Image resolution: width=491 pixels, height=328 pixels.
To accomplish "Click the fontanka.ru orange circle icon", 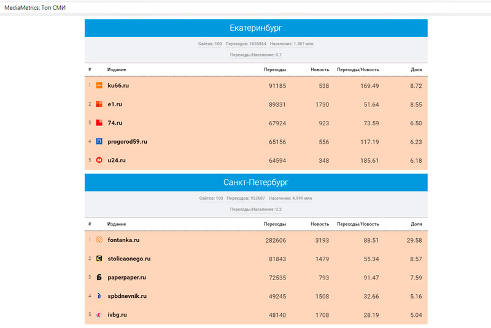I will (x=99, y=240).
